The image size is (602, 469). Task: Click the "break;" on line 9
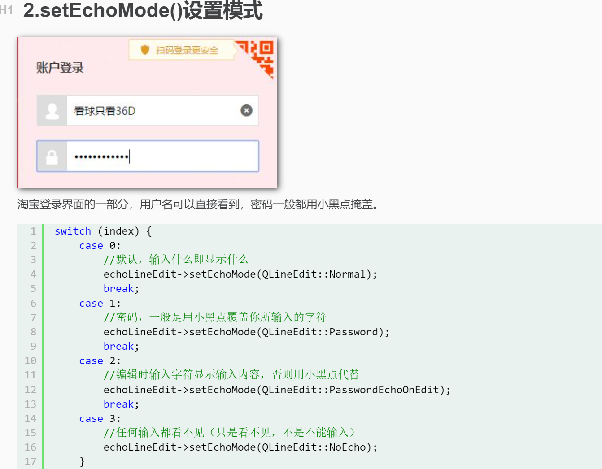point(121,346)
